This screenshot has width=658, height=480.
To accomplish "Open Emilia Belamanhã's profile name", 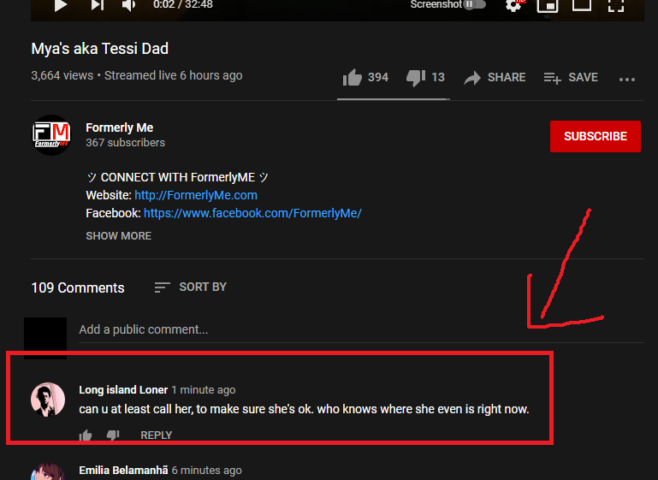I will tap(123, 471).
